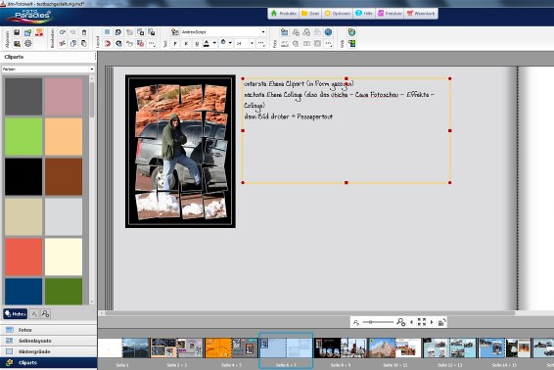The width and height of the screenshot is (554, 370).
Task: Select the light green color swatch
Action: [x=23, y=137]
